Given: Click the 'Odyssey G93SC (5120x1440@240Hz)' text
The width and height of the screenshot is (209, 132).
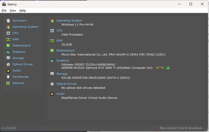Looking at the screenshot, I should pyautogui.click(x=88, y=64).
